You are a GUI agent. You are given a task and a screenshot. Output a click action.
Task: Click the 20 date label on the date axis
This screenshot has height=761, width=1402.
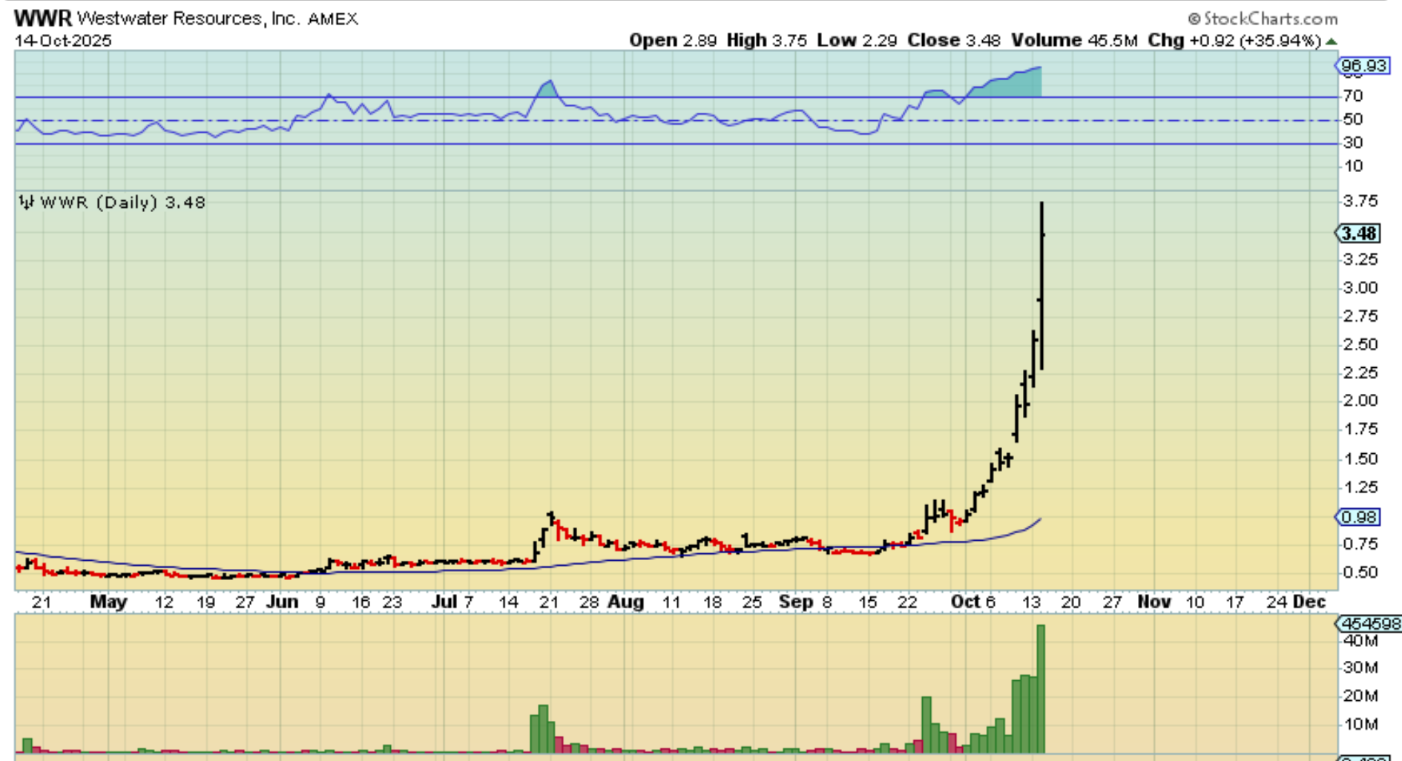[x=1070, y=602]
